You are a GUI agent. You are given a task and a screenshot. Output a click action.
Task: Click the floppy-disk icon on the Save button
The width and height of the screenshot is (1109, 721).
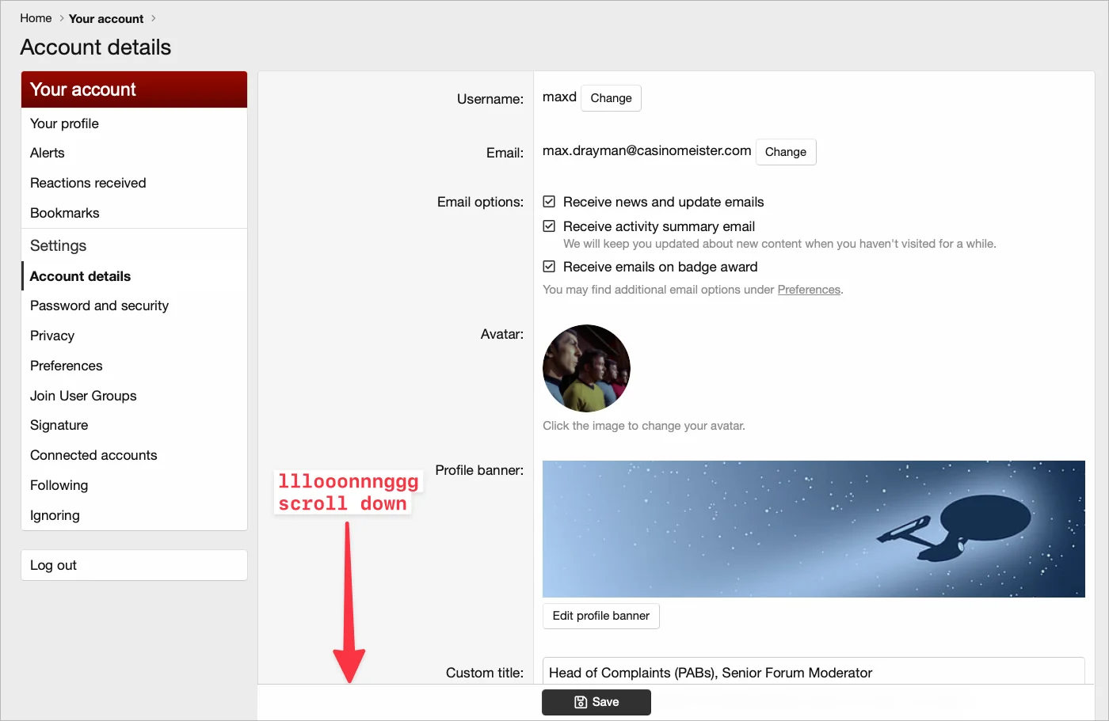(581, 702)
